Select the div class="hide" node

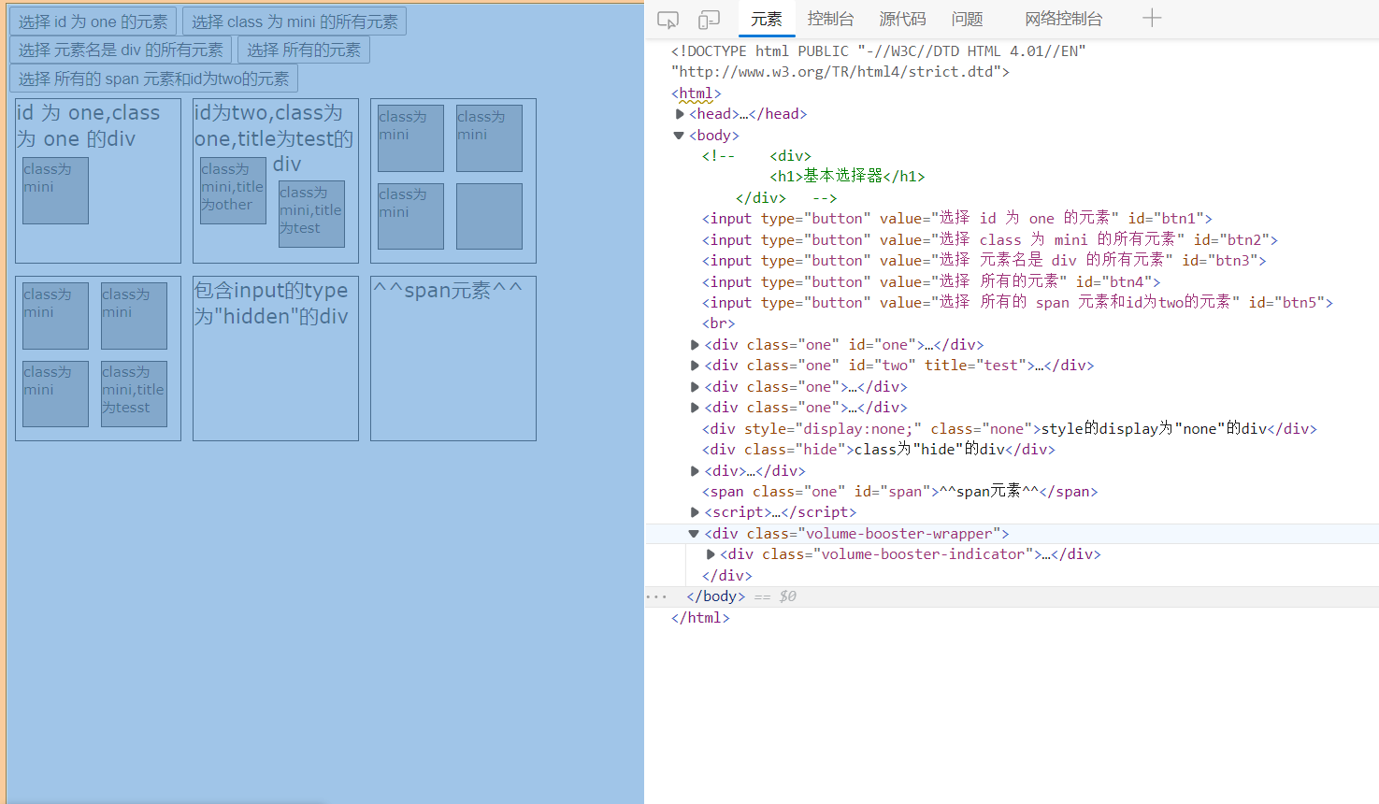coord(879,450)
